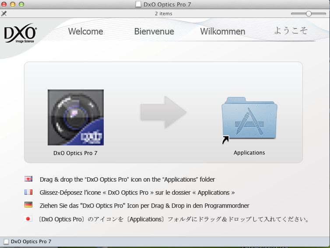Close the DxO Optics Pro 7 window
The width and height of the screenshot is (330, 248).
pos(4,4)
